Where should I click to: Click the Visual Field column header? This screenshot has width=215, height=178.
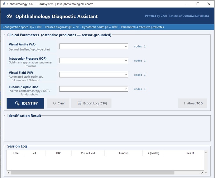88,153
